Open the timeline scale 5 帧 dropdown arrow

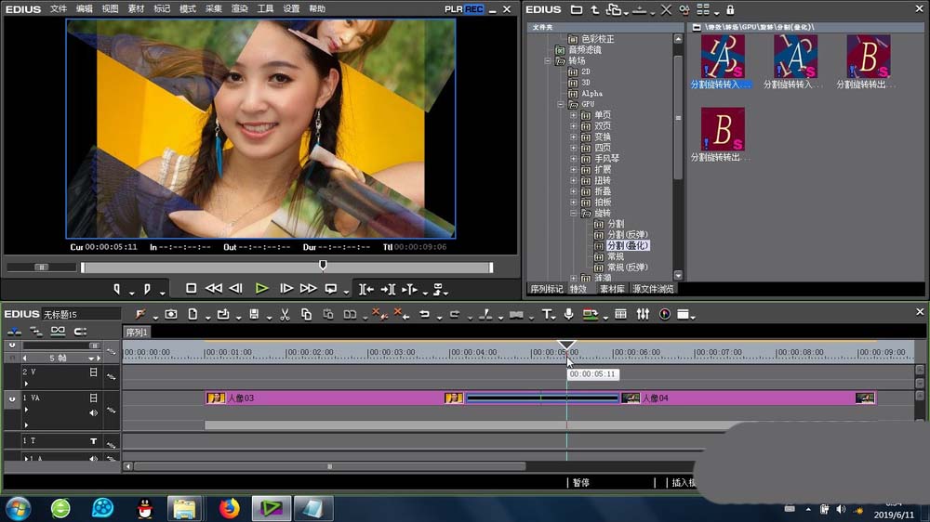91,359
